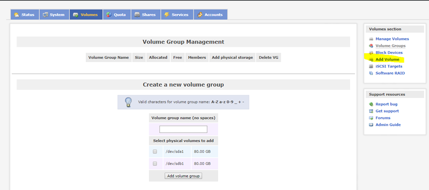The height and width of the screenshot is (190, 429).
Task: Click the Get support icon
Action: click(x=371, y=111)
